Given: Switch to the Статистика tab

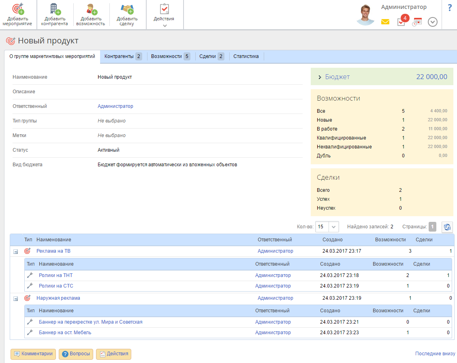Looking at the screenshot, I should pos(246,56).
